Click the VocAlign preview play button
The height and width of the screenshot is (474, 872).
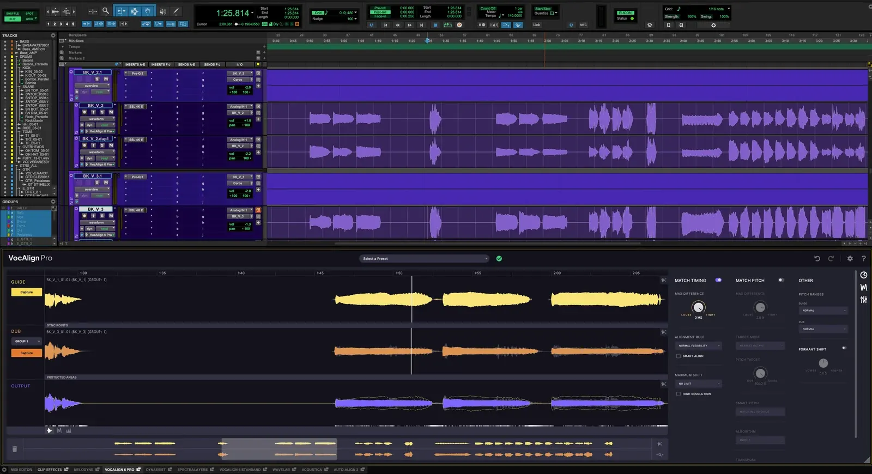point(50,430)
